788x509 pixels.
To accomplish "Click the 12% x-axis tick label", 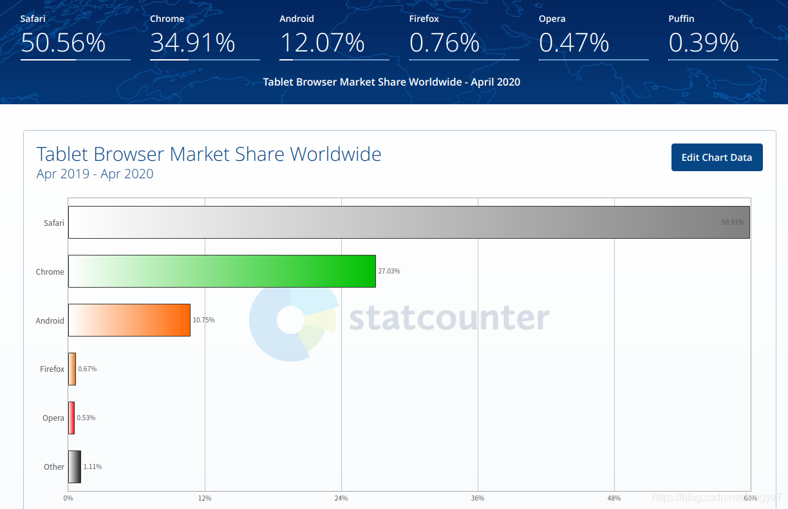I will (205, 498).
